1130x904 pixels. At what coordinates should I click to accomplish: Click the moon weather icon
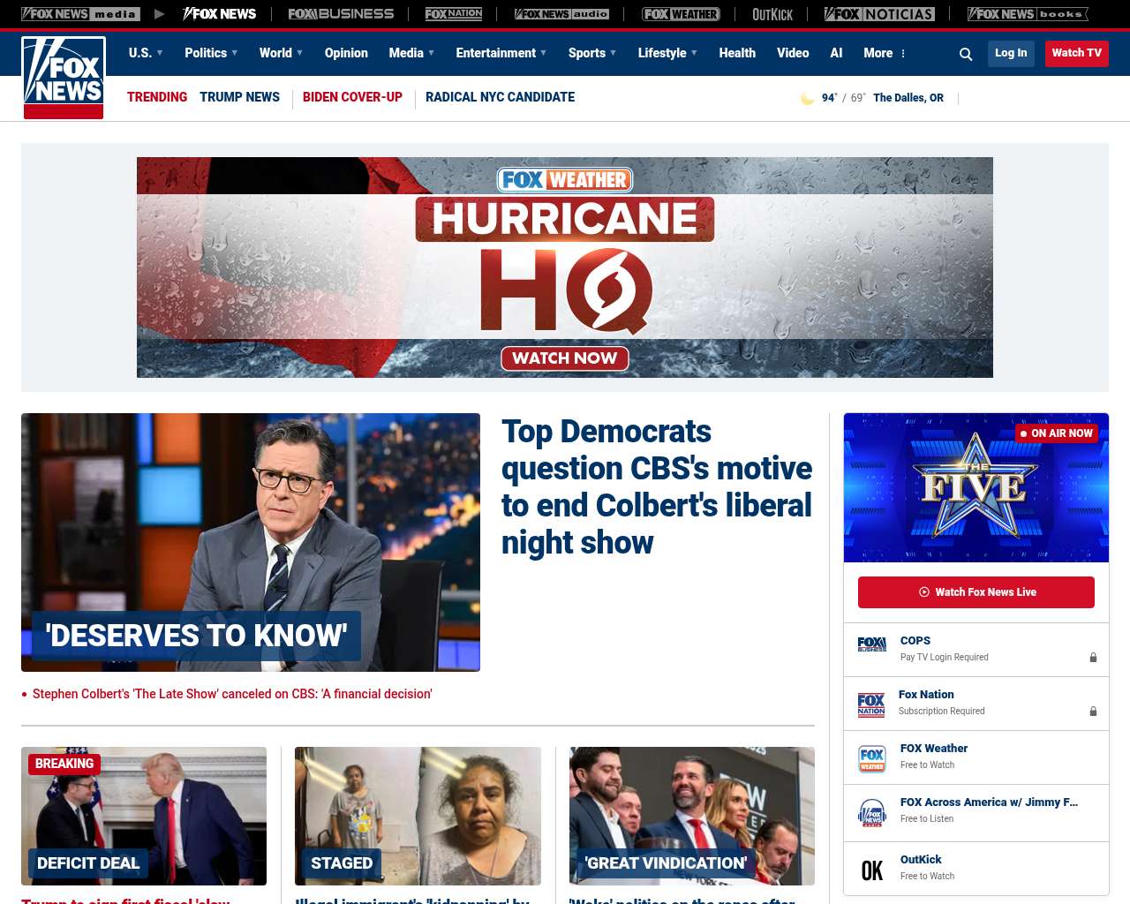(x=807, y=98)
